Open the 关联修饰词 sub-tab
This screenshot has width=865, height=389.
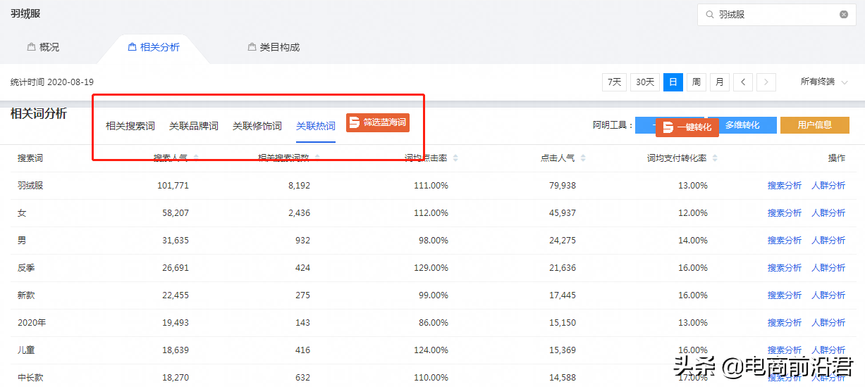point(257,127)
